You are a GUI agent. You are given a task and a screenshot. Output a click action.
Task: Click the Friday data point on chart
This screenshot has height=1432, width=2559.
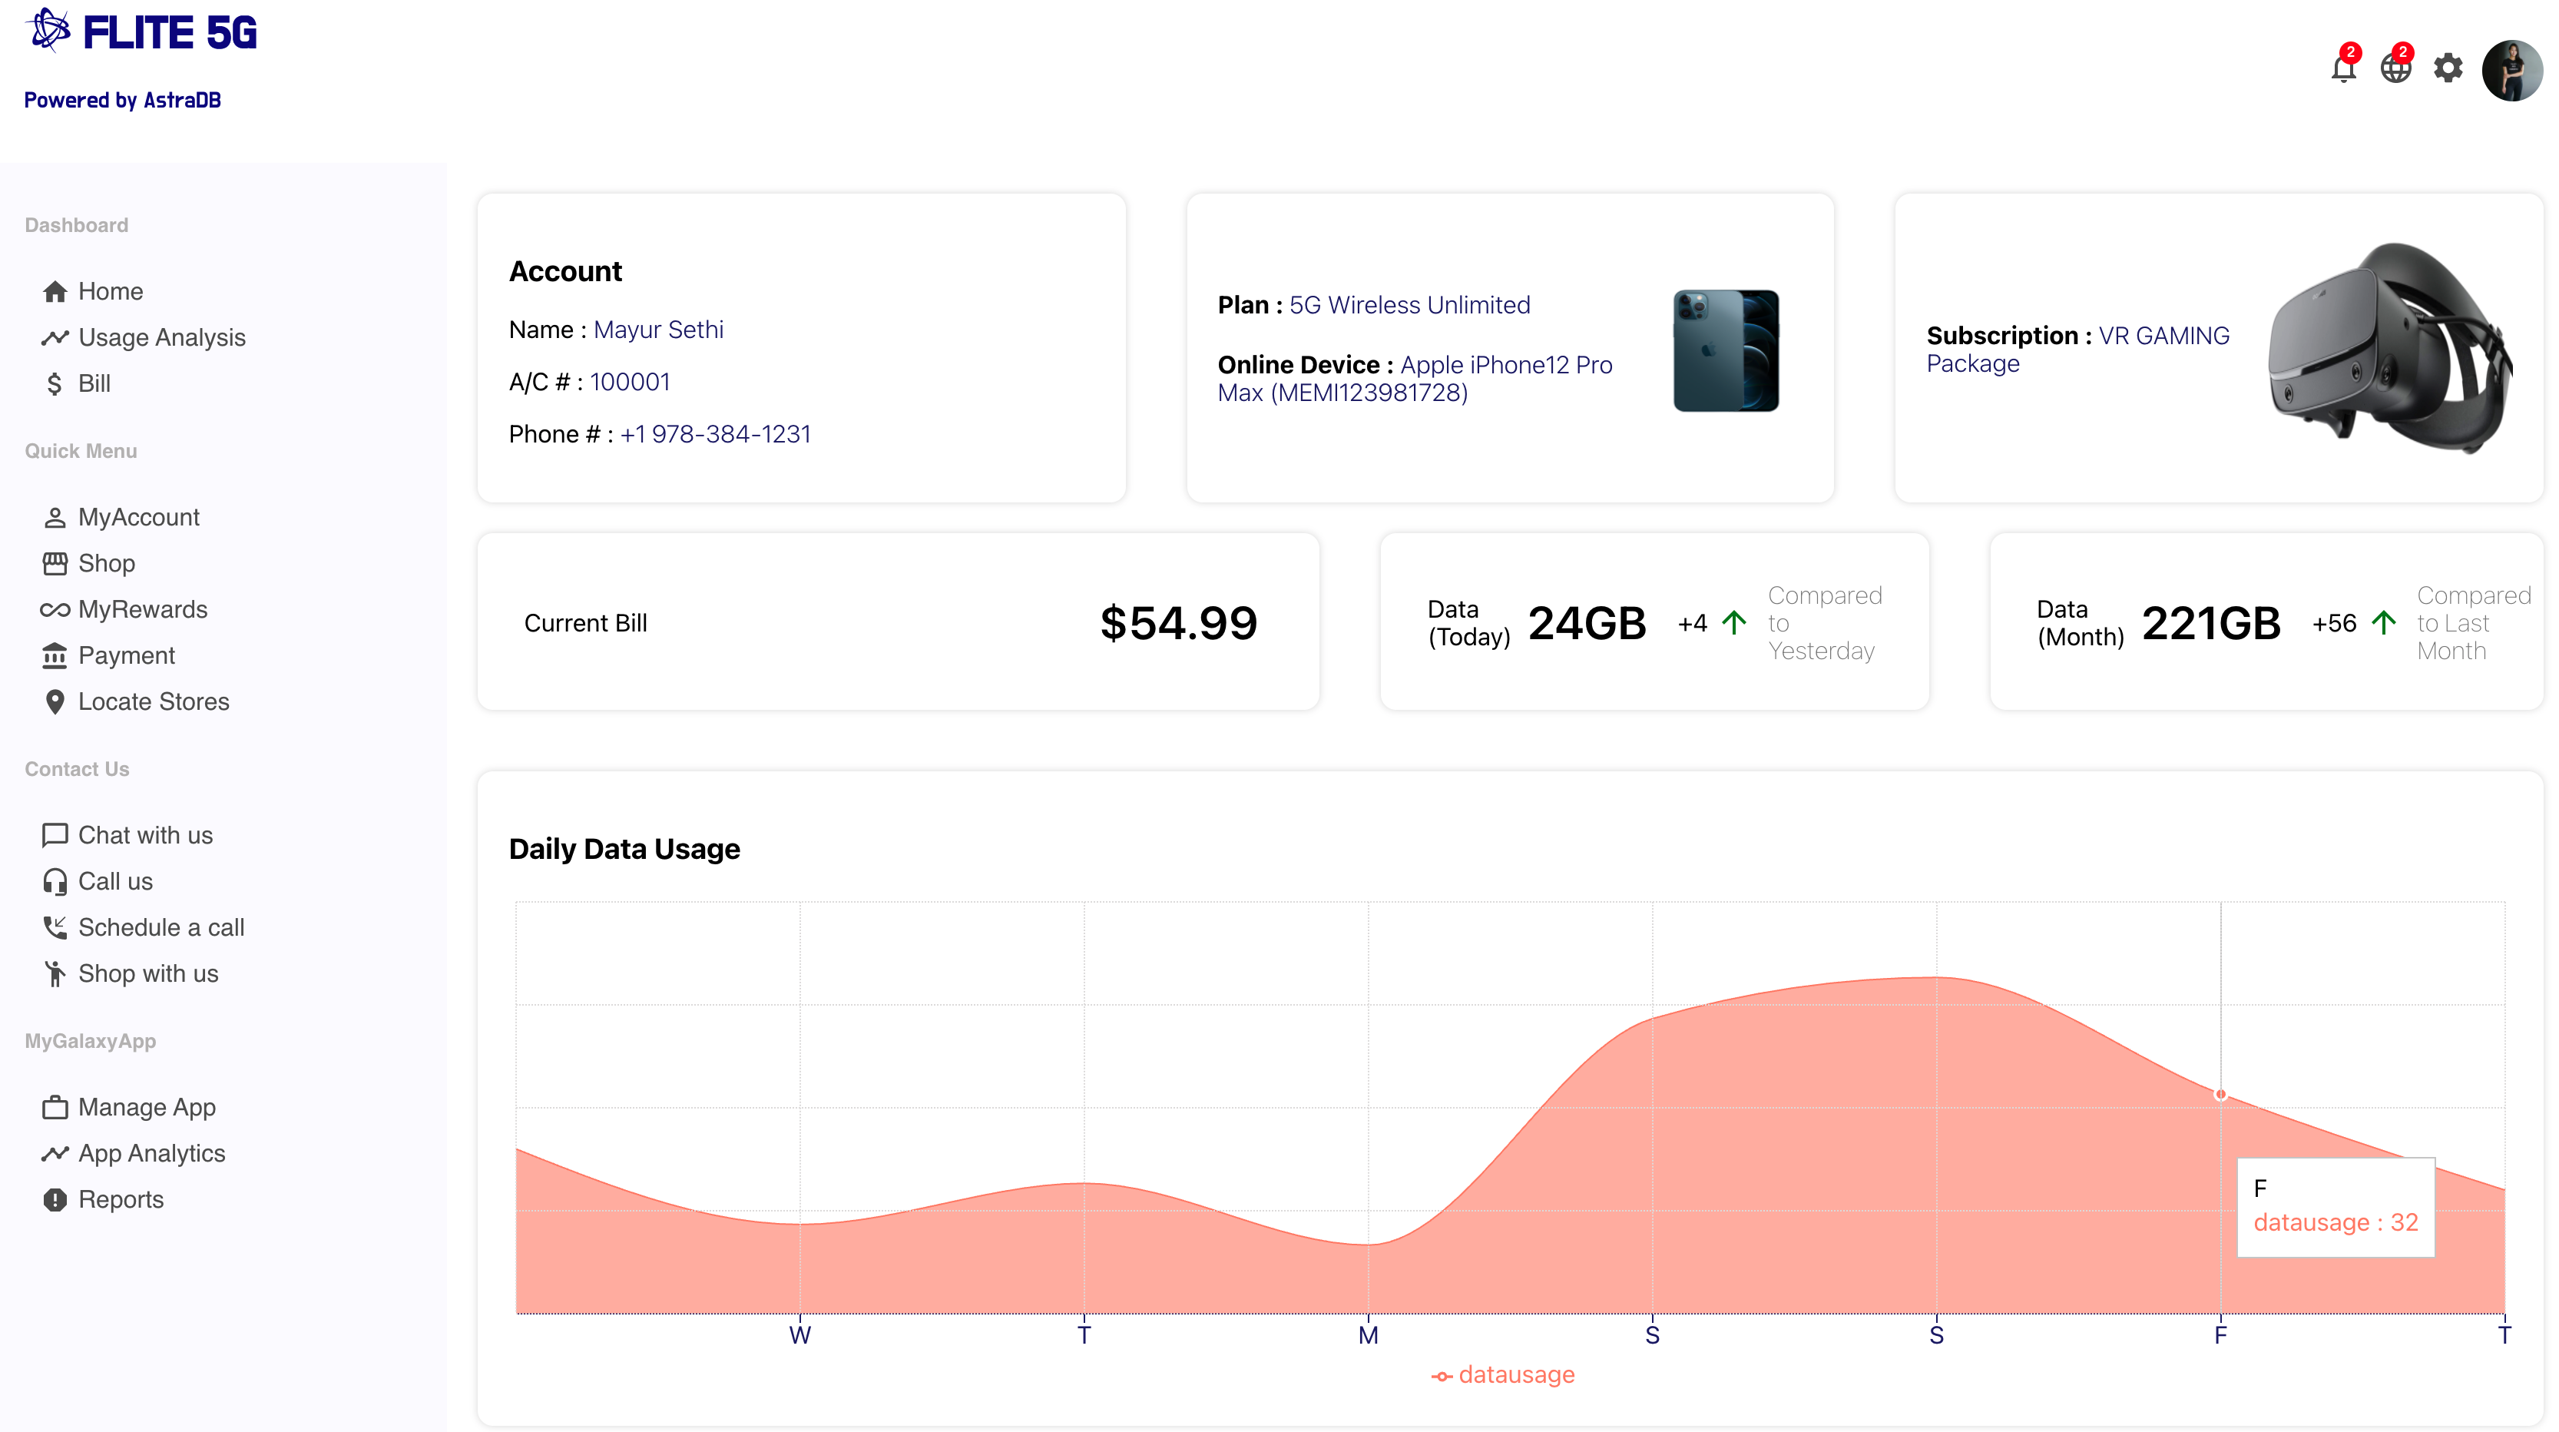(2220, 1094)
